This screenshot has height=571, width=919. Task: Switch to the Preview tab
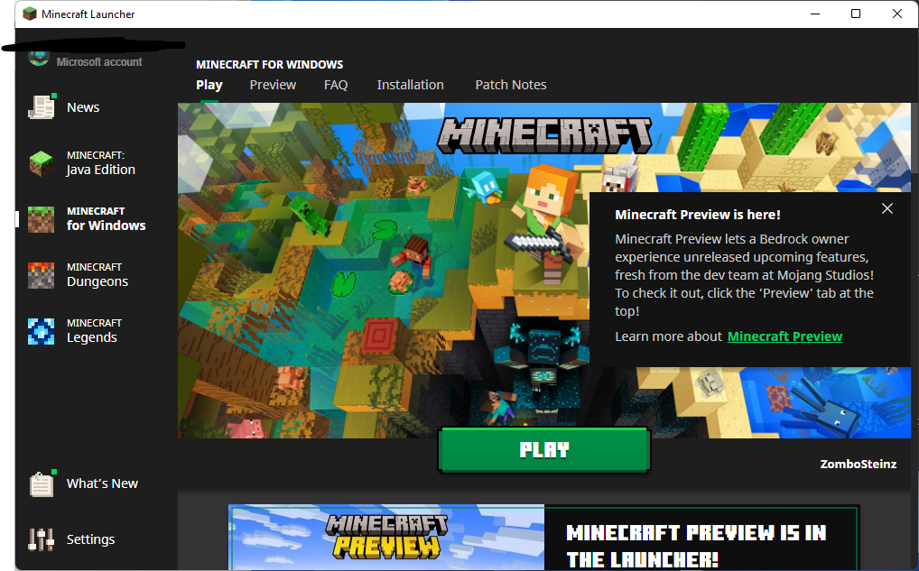click(x=273, y=85)
